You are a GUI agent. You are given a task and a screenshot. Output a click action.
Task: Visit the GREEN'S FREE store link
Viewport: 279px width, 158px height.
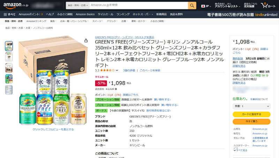coord(125,37)
